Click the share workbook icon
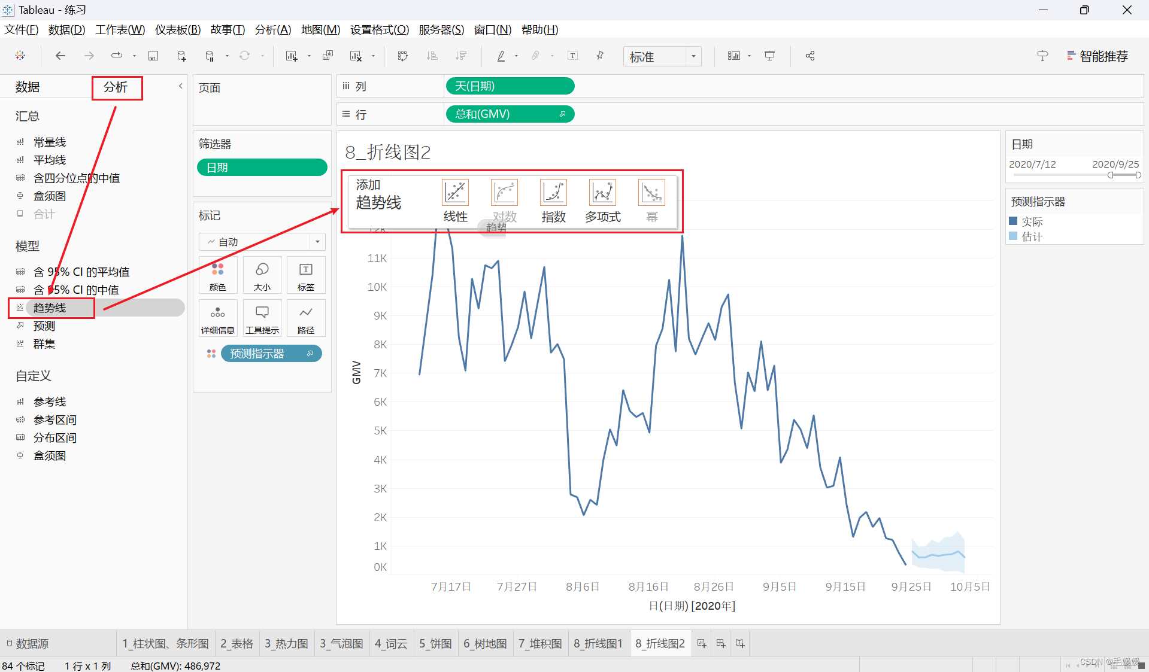The image size is (1149, 672). point(810,56)
